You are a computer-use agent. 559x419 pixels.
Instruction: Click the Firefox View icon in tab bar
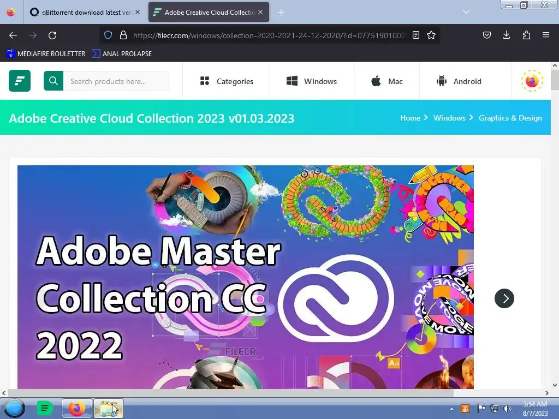tap(11, 12)
